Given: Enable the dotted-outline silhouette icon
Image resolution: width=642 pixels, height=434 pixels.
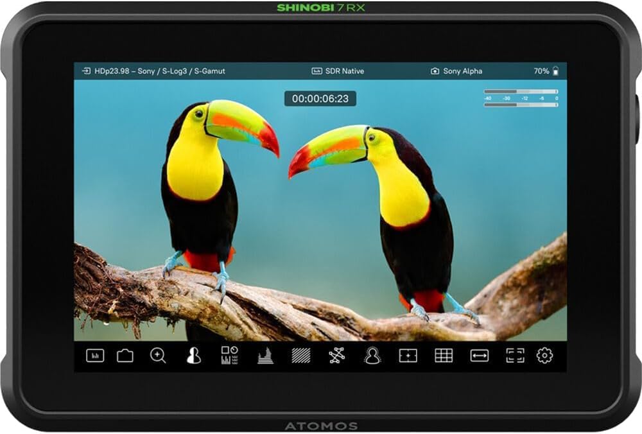Looking at the screenshot, I should pos(372,356).
